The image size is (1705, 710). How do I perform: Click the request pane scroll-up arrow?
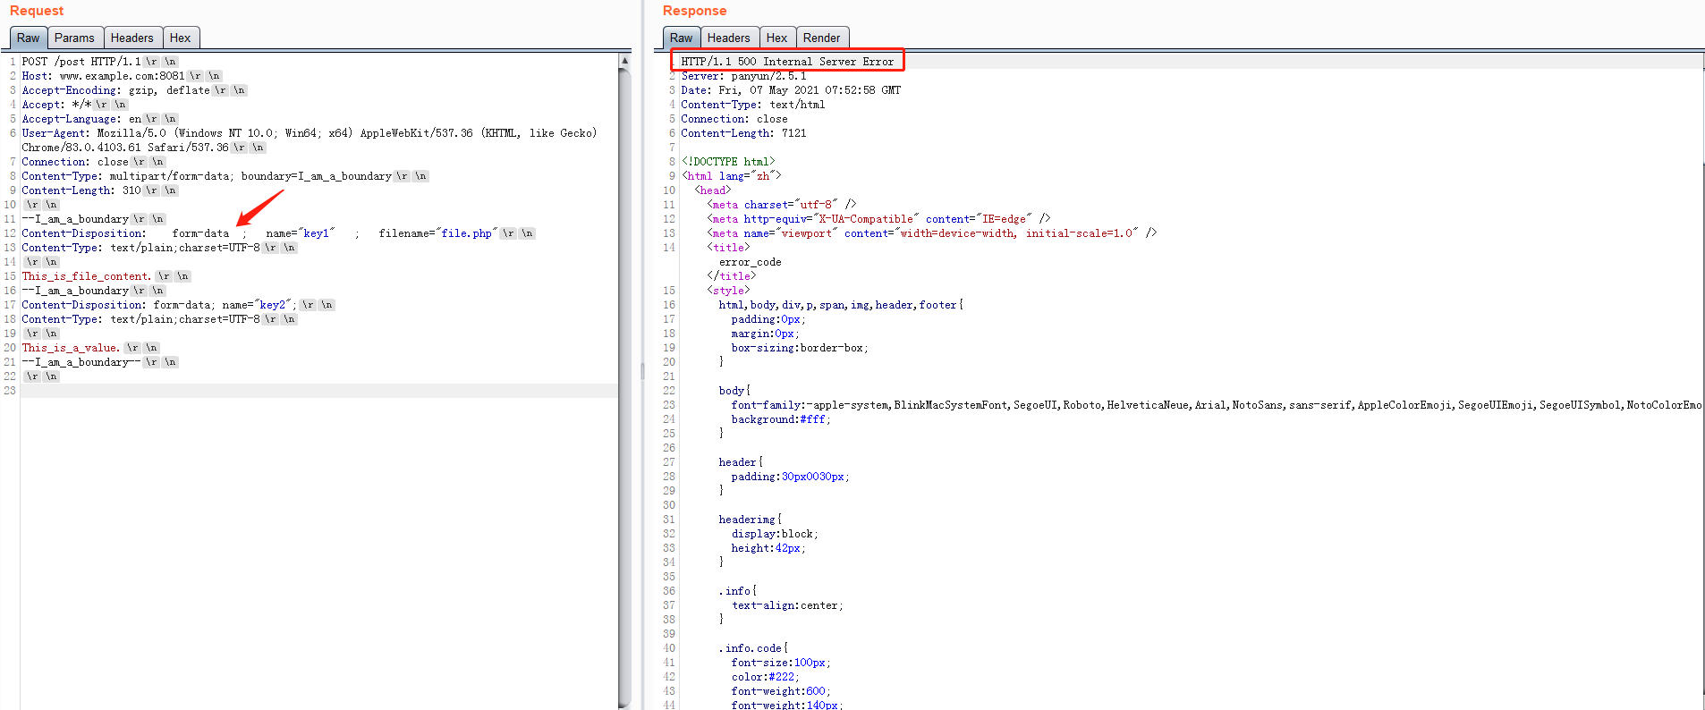(624, 61)
